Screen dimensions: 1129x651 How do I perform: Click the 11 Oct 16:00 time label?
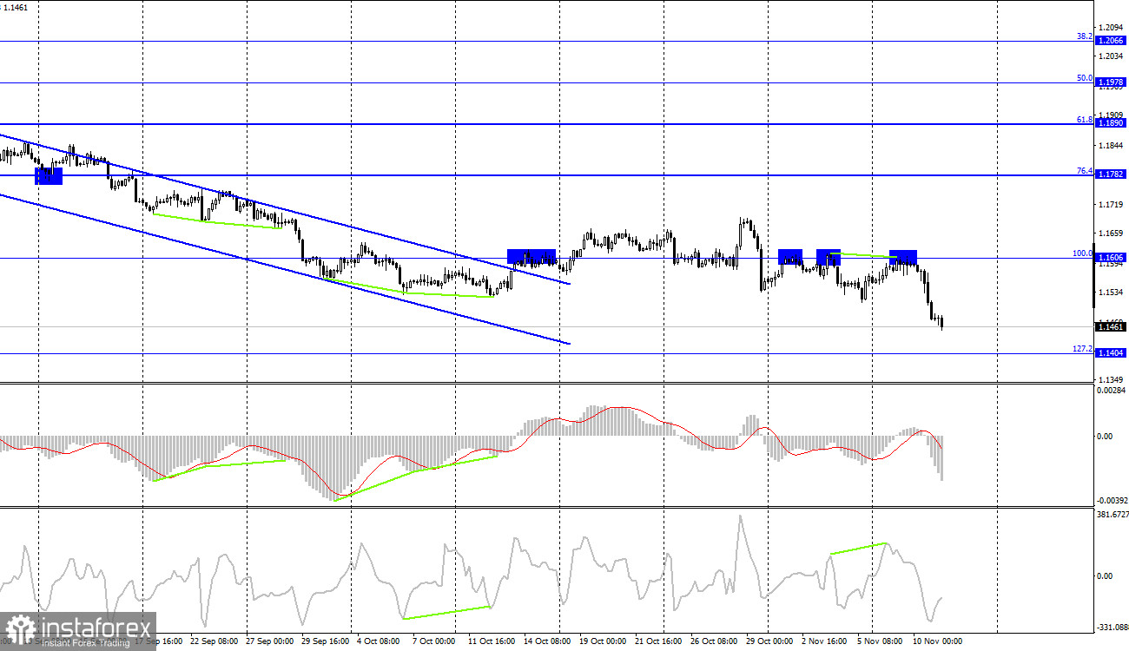(x=490, y=641)
